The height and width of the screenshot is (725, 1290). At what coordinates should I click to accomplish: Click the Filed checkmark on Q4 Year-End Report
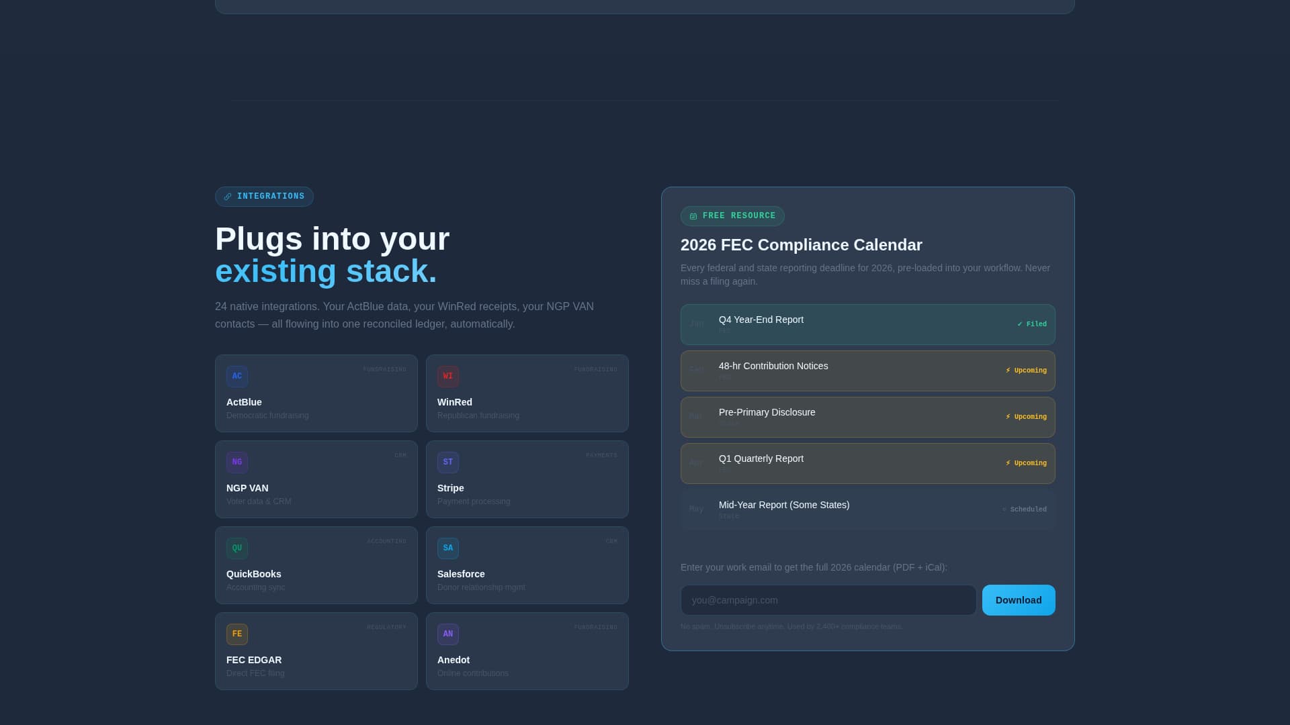1019,324
